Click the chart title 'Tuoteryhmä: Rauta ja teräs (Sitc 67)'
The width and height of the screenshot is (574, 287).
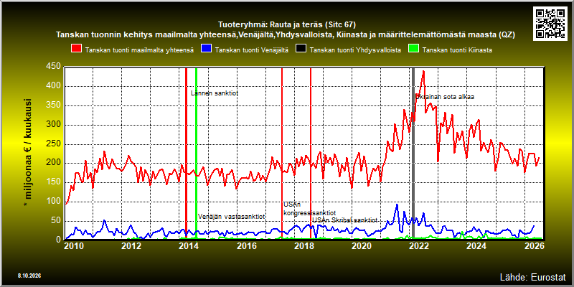(x=286, y=25)
